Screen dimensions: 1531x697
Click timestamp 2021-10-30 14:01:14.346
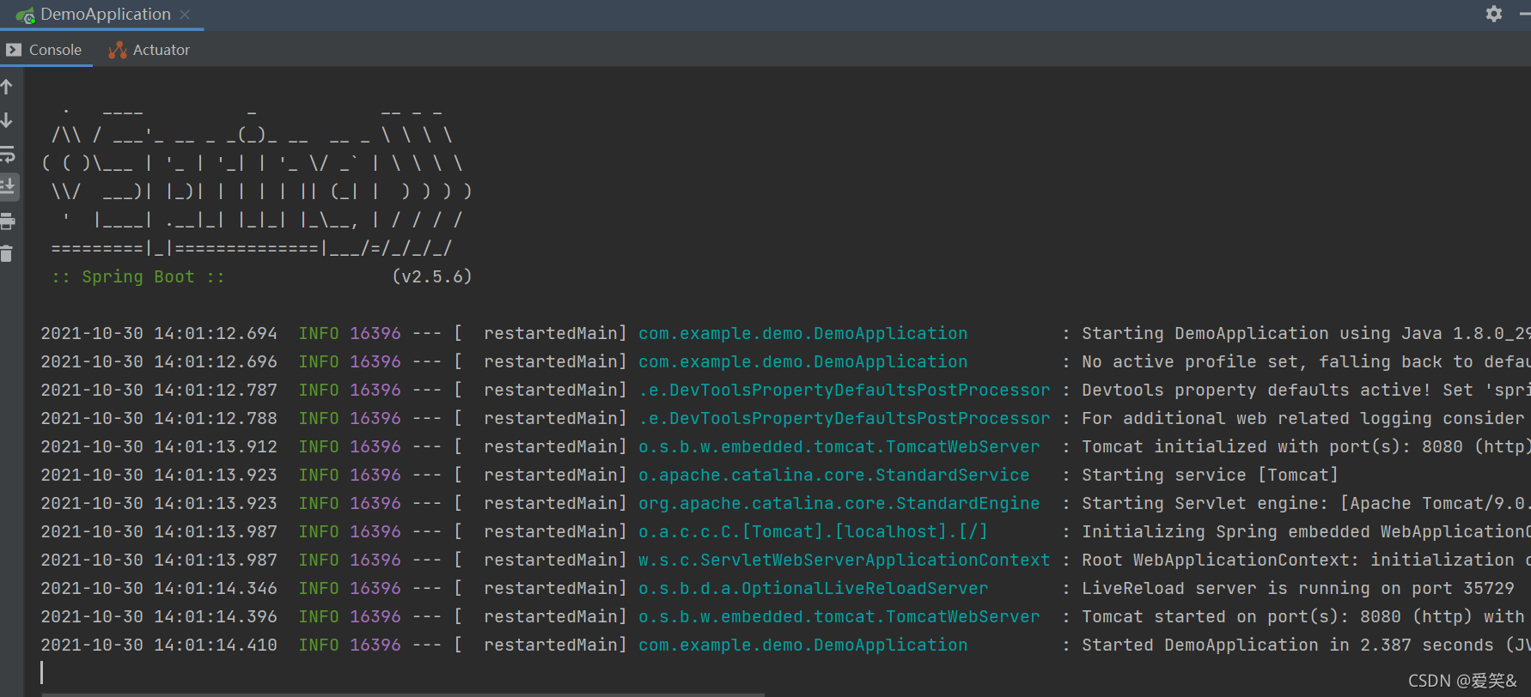(x=159, y=588)
